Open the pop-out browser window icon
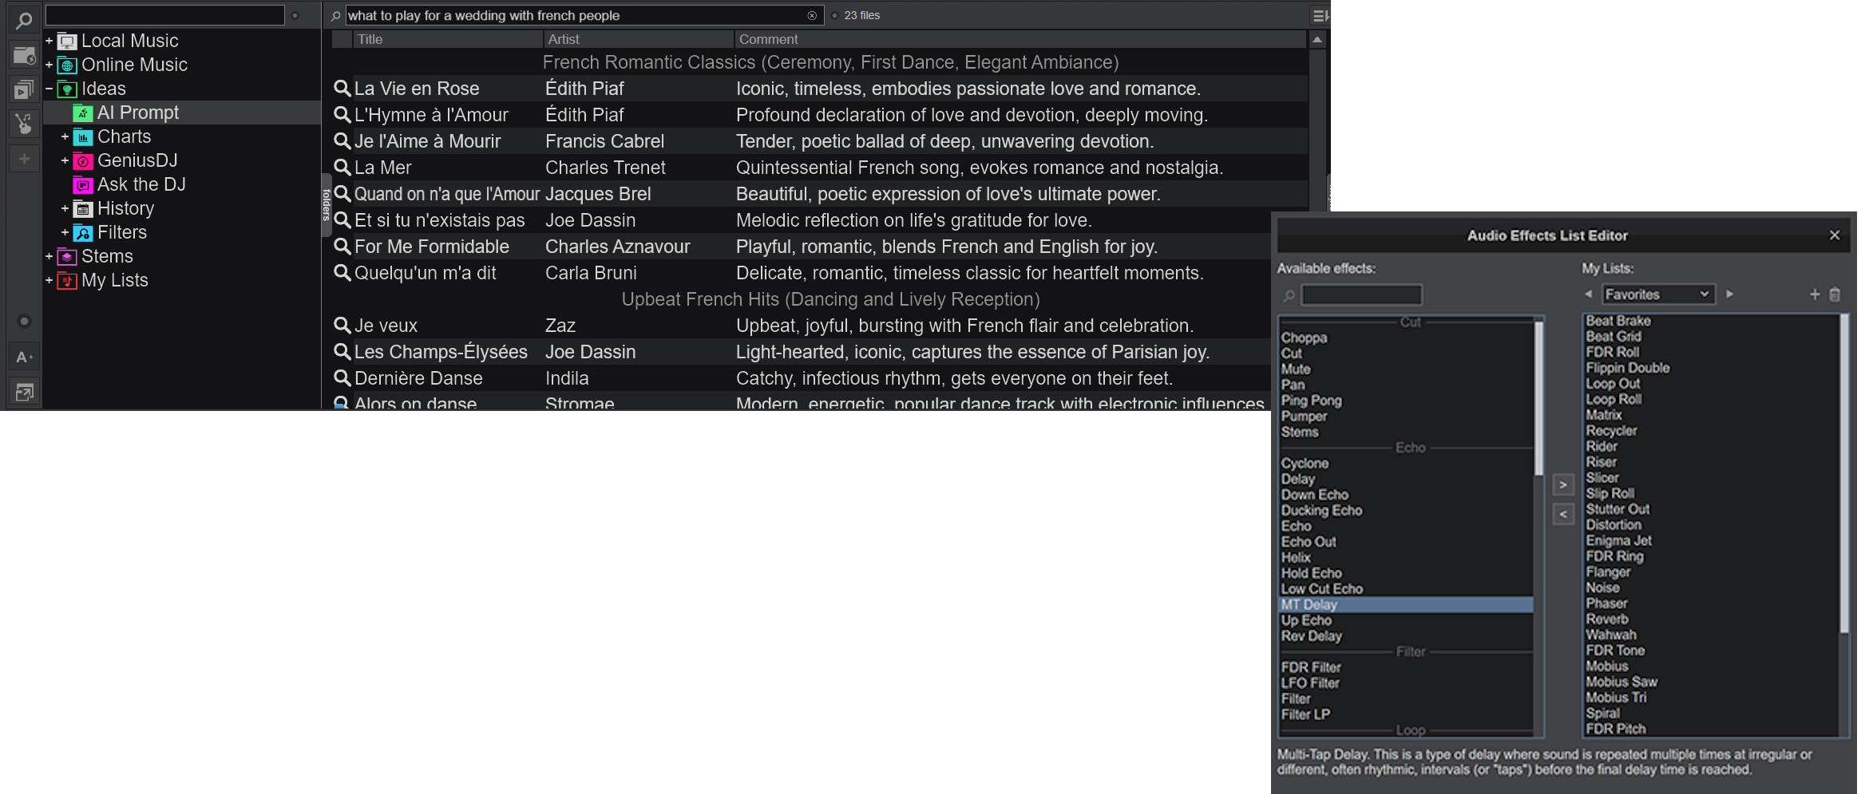Screen dimensions: 1861x794 (24, 392)
